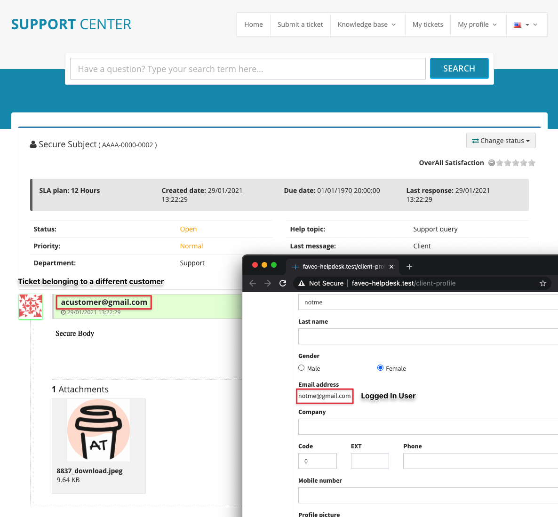The width and height of the screenshot is (558, 517).
Task: Select the Male gender radio button
Action: coord(301,368)
